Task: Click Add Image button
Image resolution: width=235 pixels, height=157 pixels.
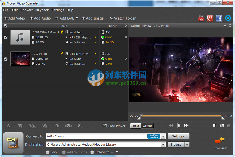Action: pos(92,18)
